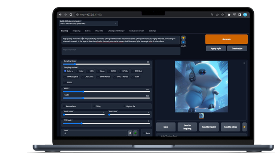Click the Negative prompt text field
The width and height of the screenshot is (275, 159).
(120, 51)
